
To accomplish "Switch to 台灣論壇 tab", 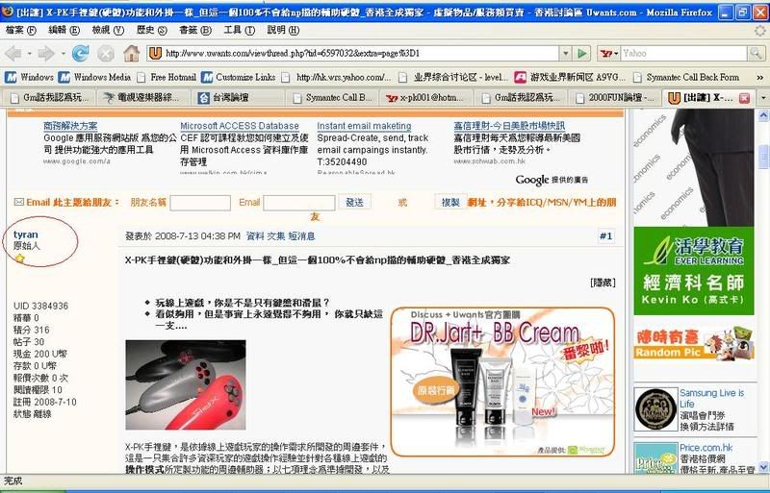I will [237, 98].
